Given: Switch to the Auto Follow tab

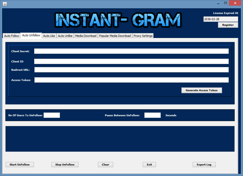Looking at the screenshot, I should (12, 36).
